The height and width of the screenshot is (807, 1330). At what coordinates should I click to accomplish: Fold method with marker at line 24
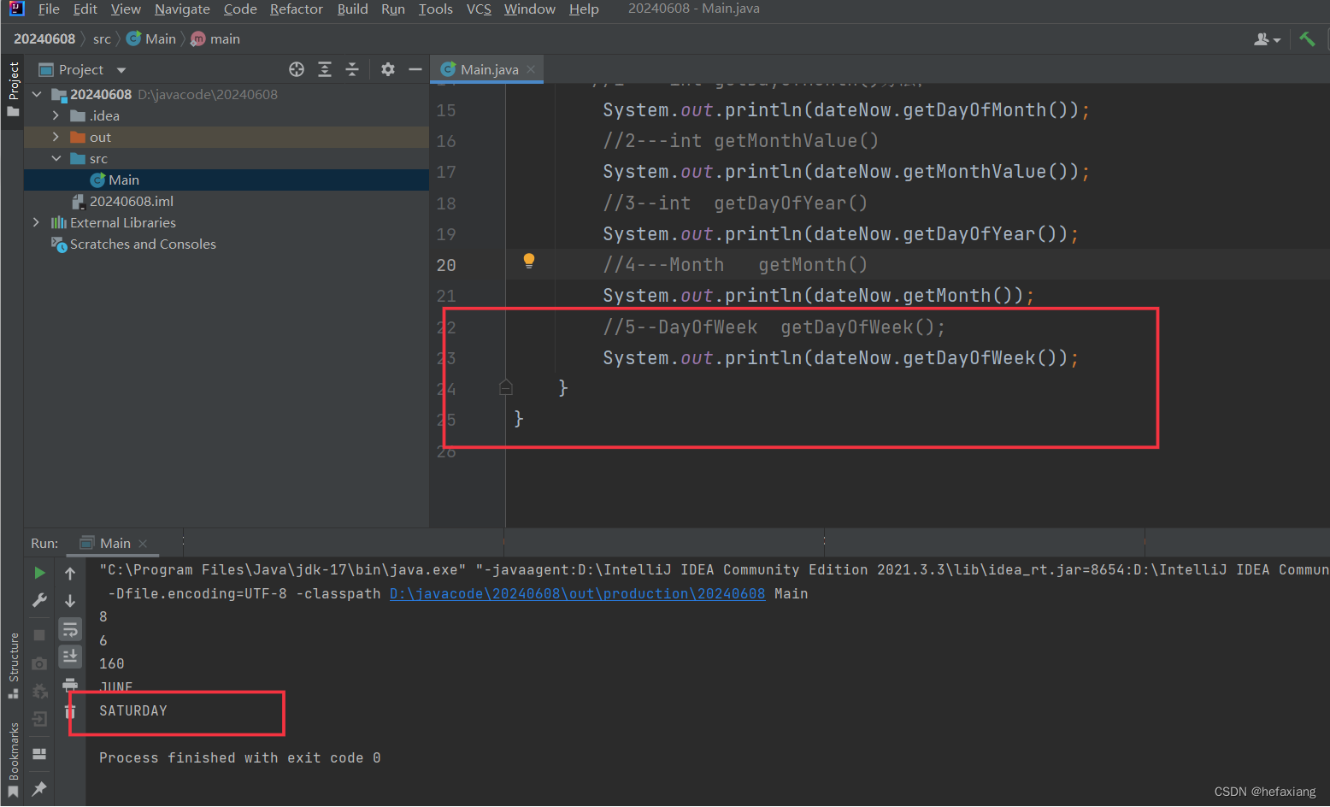point(506,388)
